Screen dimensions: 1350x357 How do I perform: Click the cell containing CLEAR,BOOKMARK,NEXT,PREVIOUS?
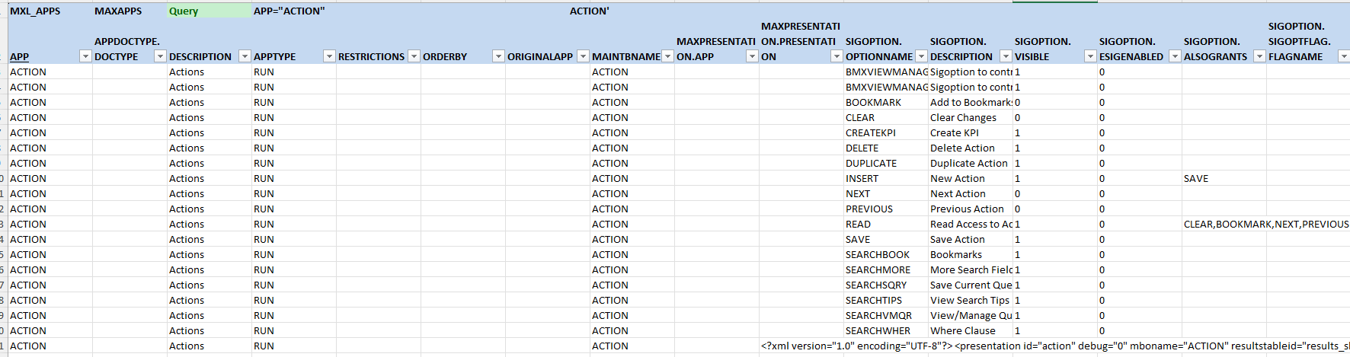[1265, 224]
